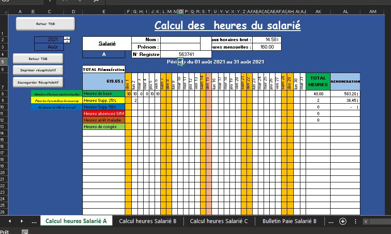The height and width of the screenshot is (234, 391).
Task: Decrease the year with the spinner down arrow
Action: [x=67, y=41]
